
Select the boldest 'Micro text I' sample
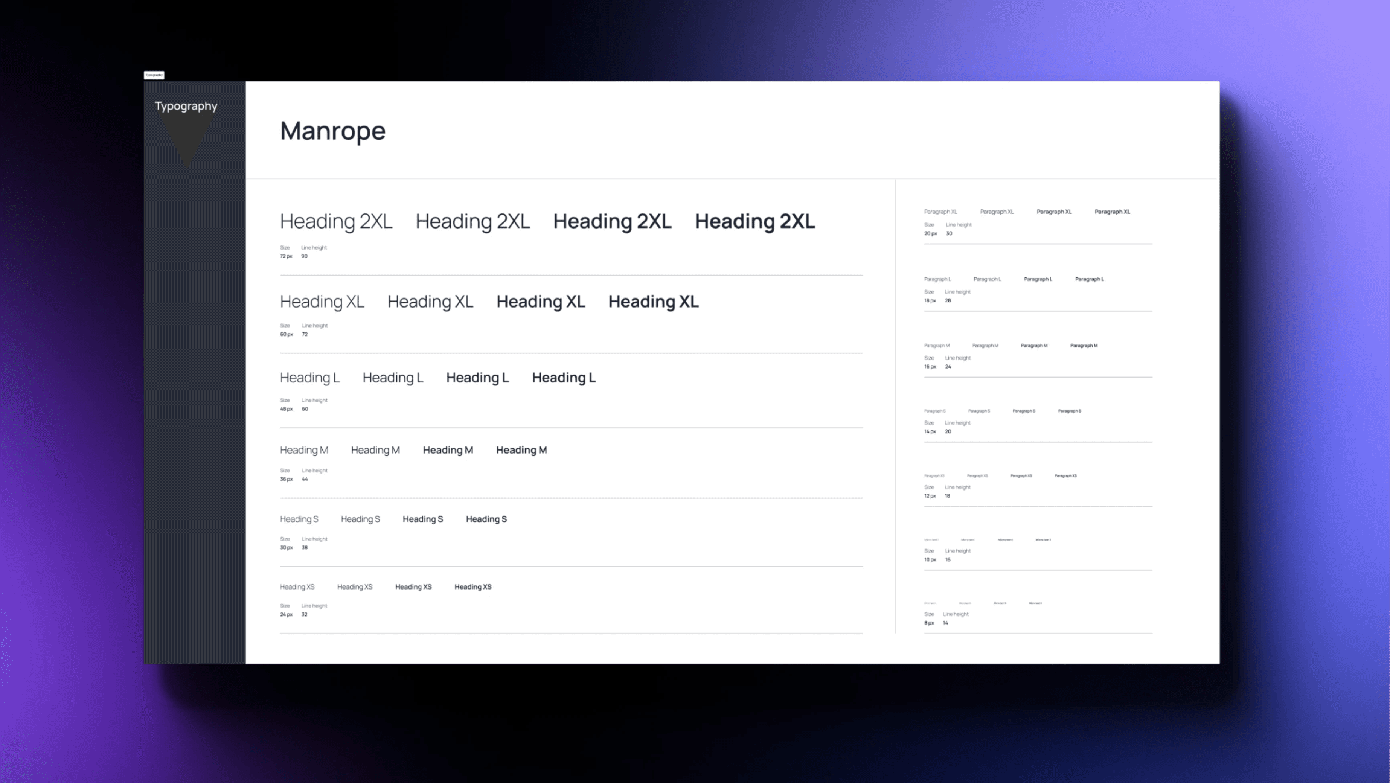[x=1043, y=540]
